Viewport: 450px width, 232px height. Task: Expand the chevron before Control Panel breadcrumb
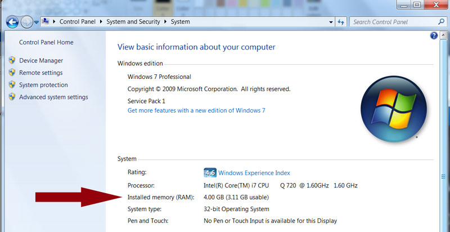[x=54, y=21]
